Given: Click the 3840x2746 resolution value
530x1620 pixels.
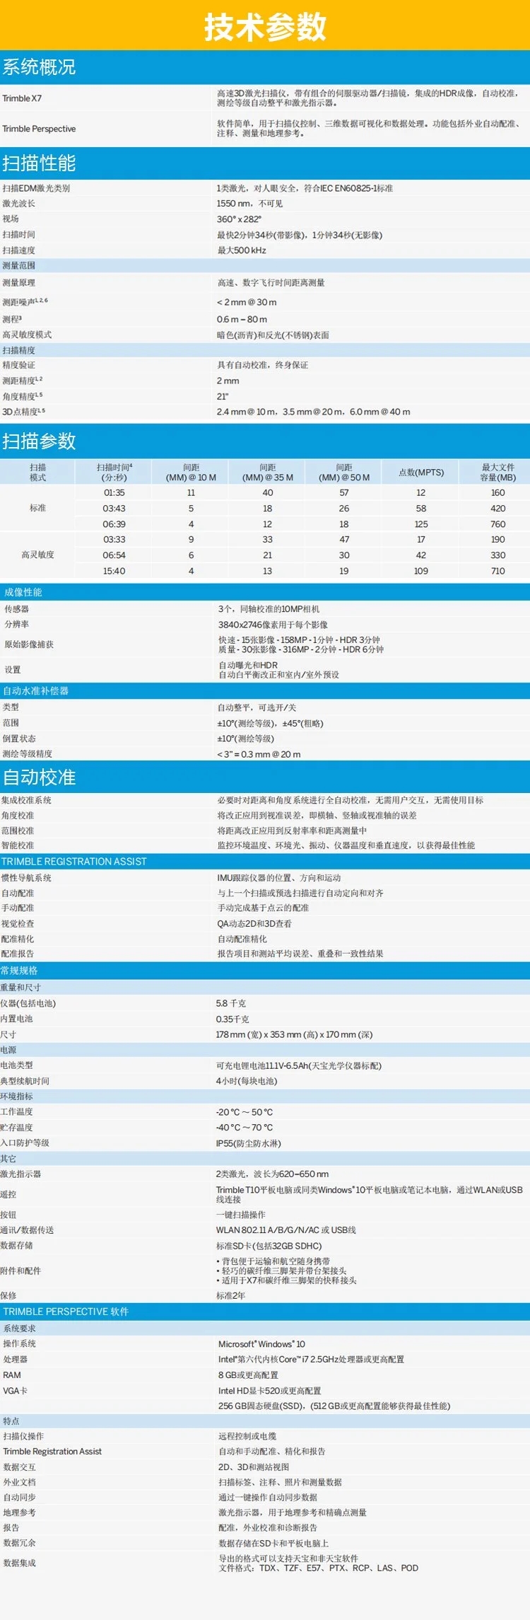Looking at the screenshot, I should (x=273, y=625).
